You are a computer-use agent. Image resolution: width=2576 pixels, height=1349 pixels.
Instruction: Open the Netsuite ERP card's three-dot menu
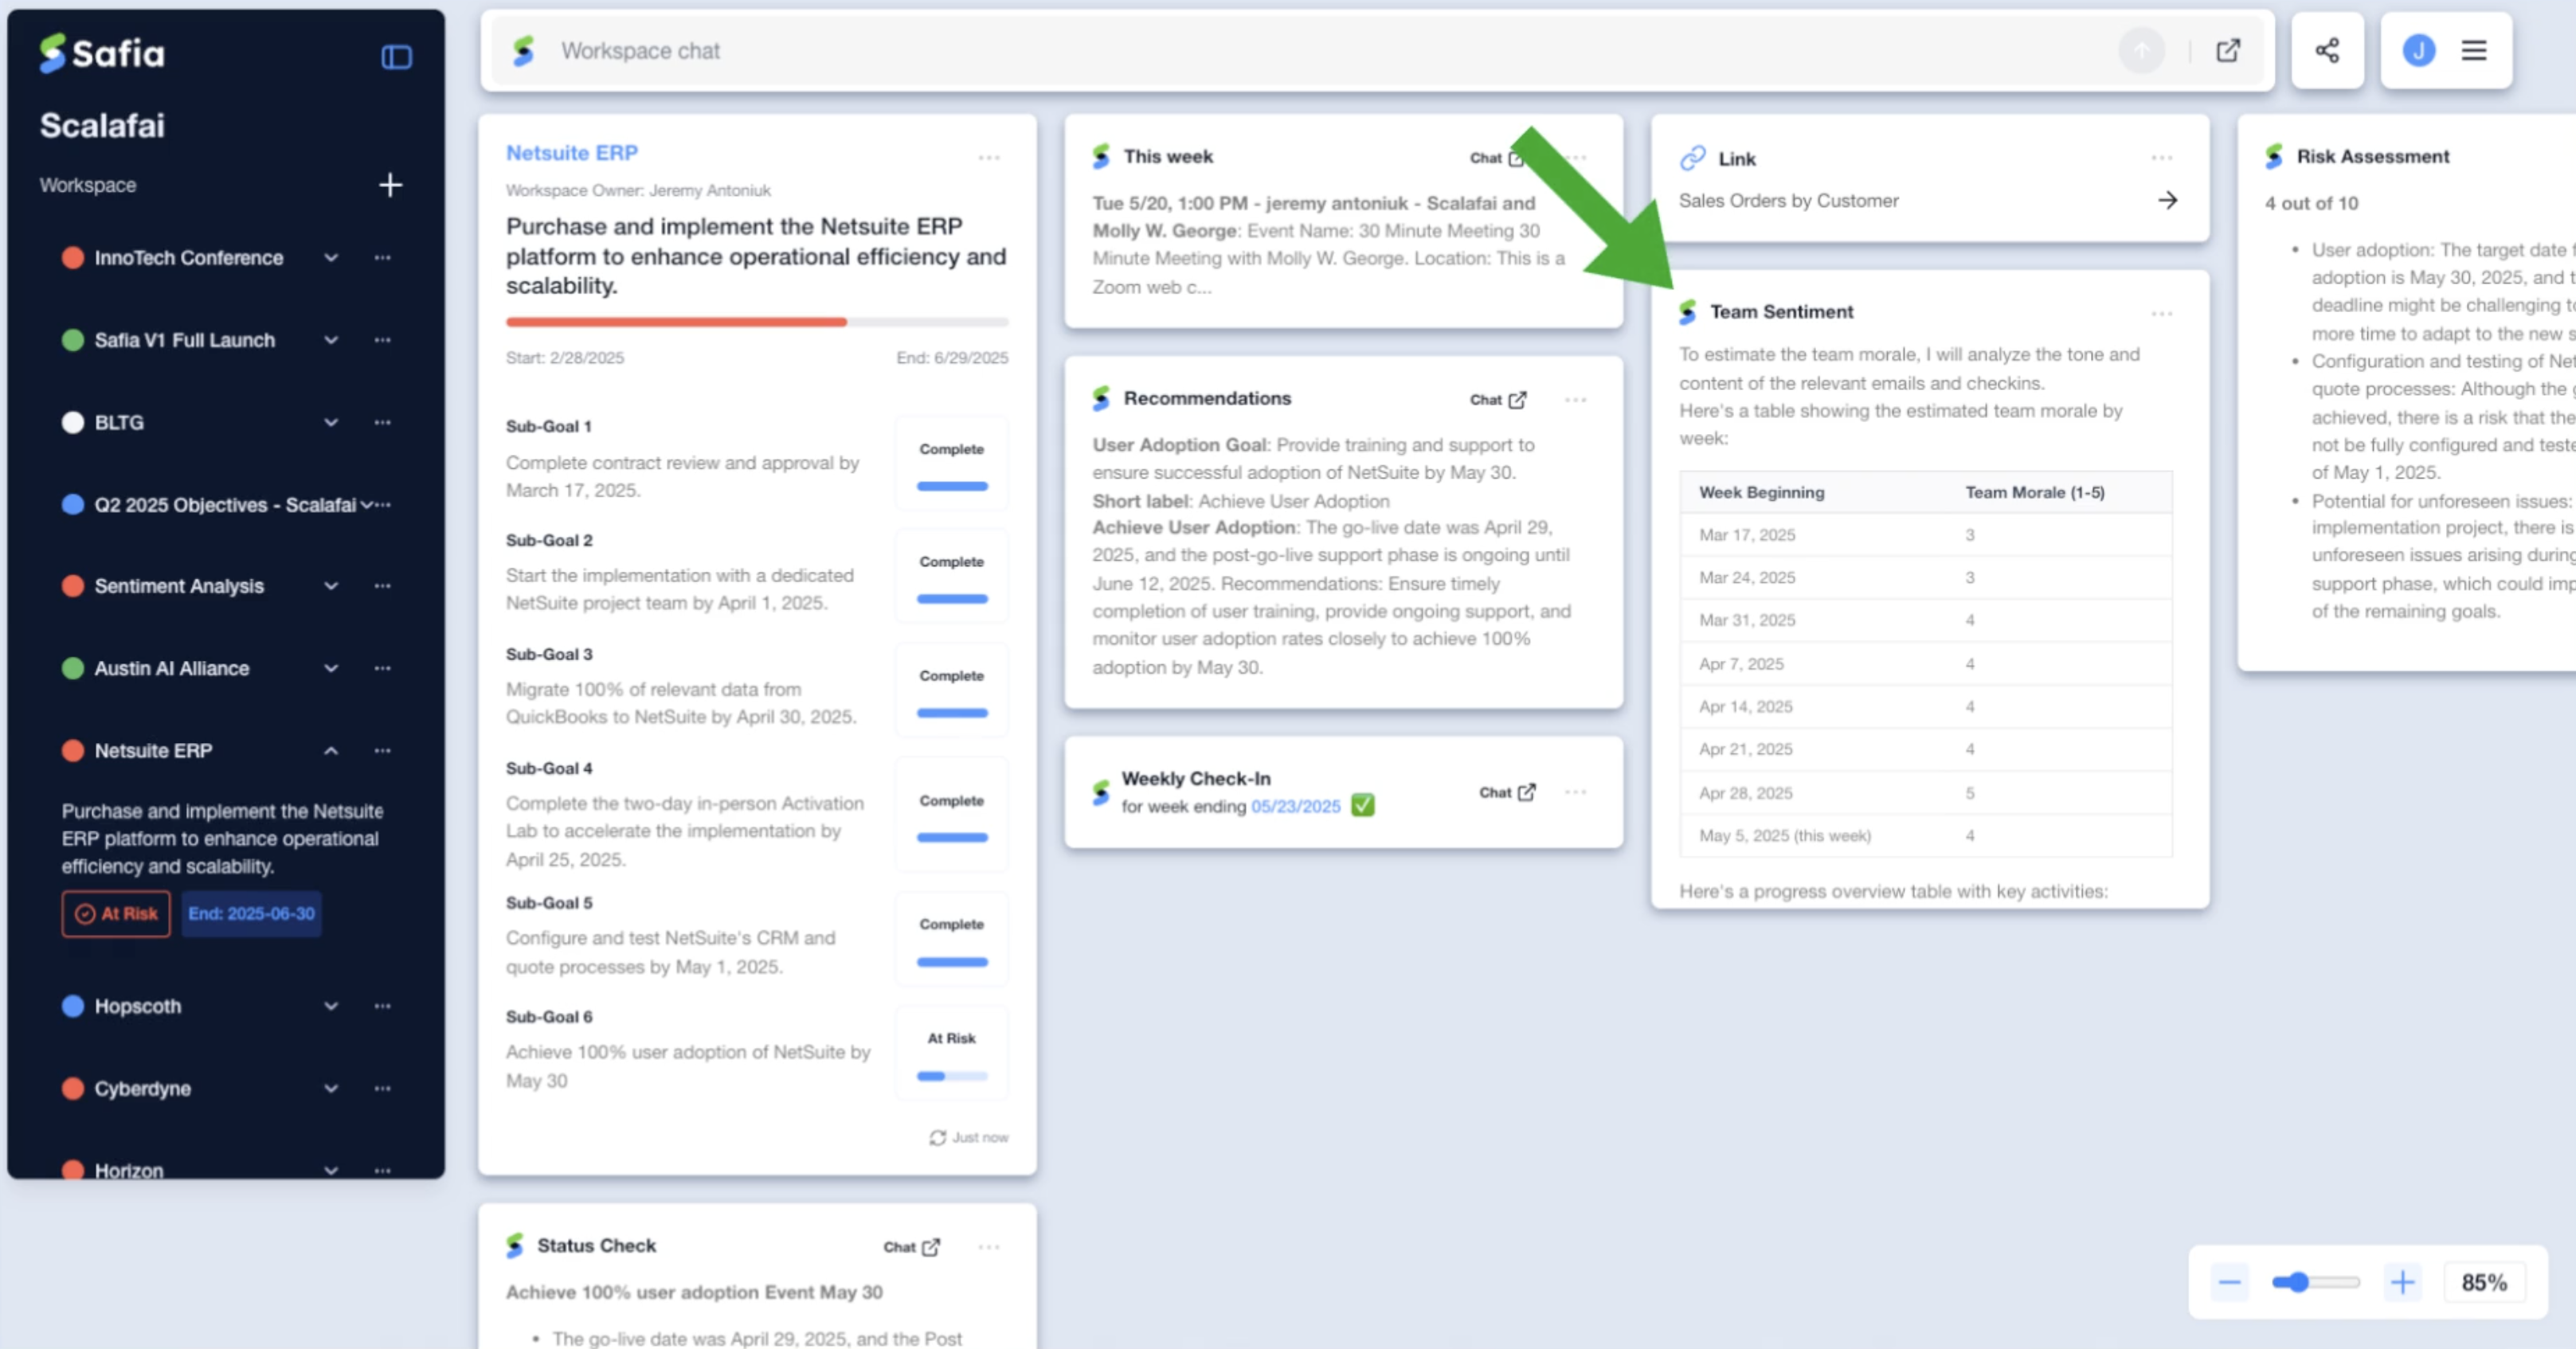click(989, 157)
